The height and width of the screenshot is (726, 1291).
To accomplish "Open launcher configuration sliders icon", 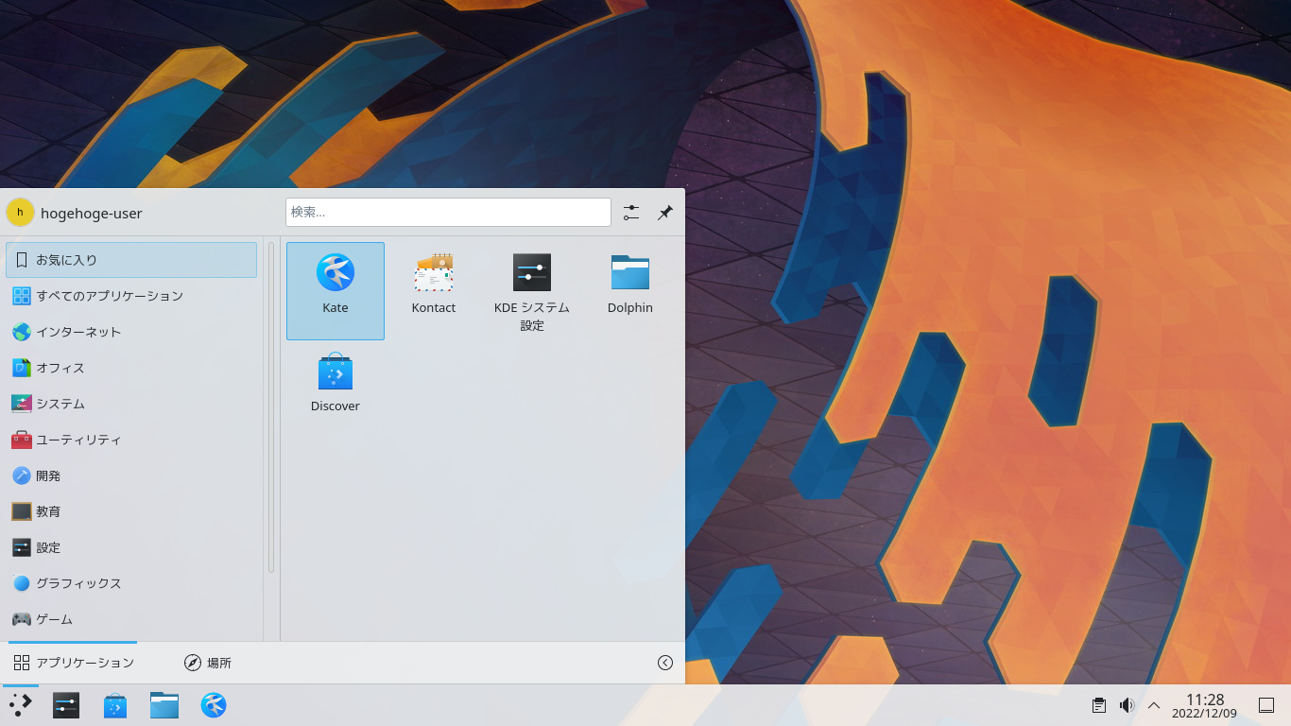I will pos(631,213).
